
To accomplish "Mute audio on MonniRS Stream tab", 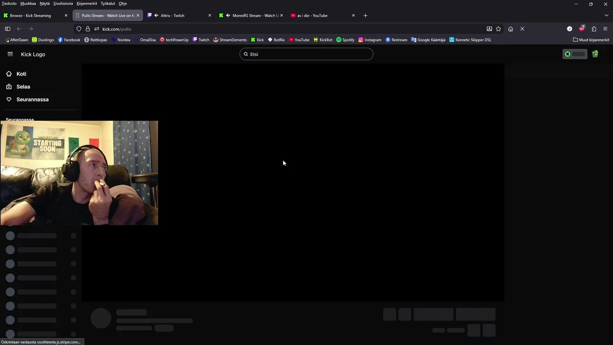I will coord(228,15).
